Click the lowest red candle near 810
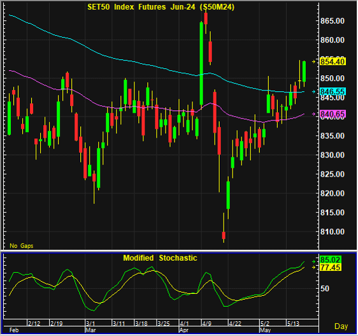This screenshot has width=358, height=336. (224, 235)
